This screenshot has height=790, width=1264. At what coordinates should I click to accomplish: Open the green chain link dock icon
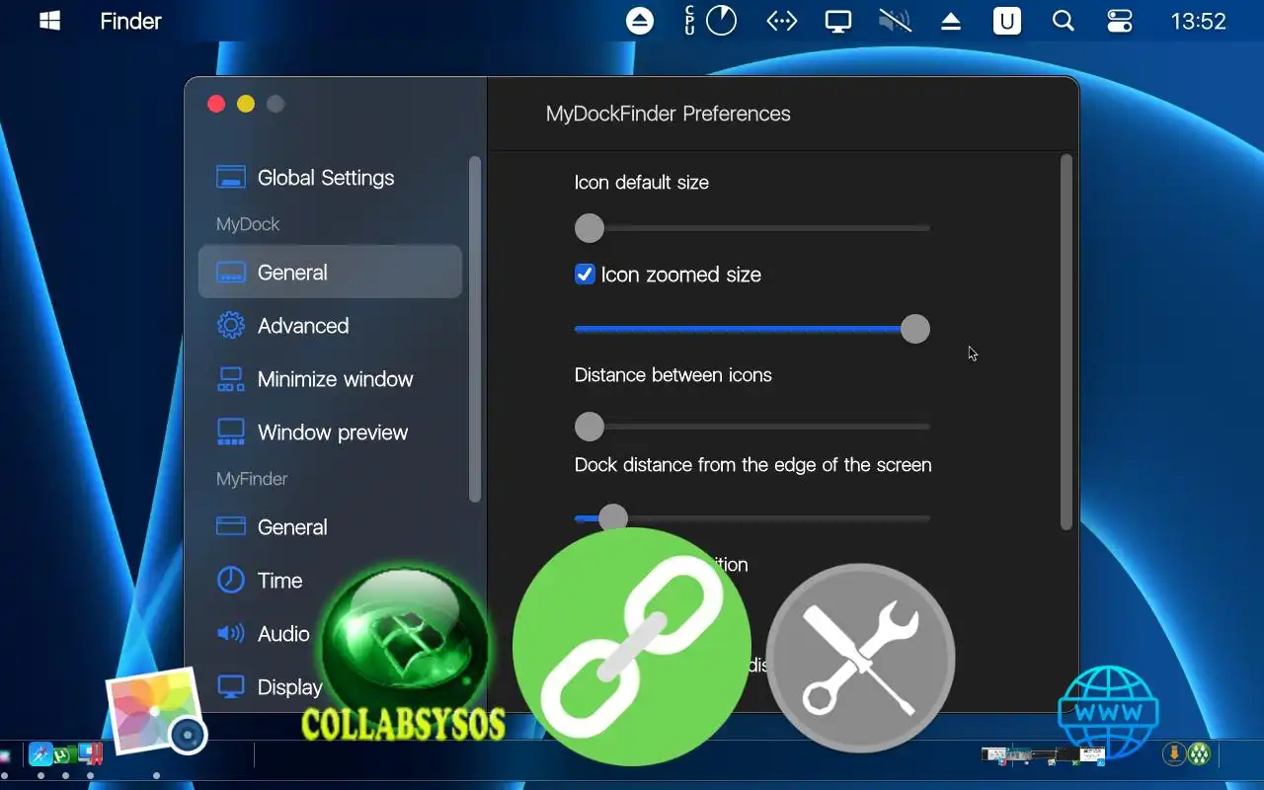(x=632, y=646)
